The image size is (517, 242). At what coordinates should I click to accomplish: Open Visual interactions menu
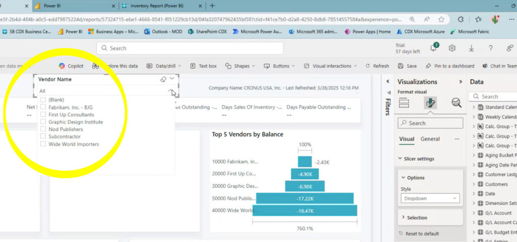tap(330, 66)
